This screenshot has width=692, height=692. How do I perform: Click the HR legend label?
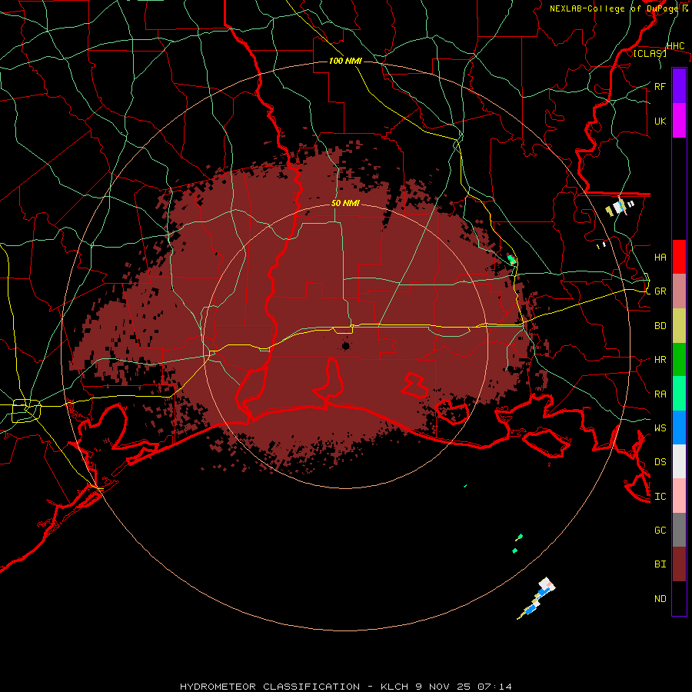[660, 360]
